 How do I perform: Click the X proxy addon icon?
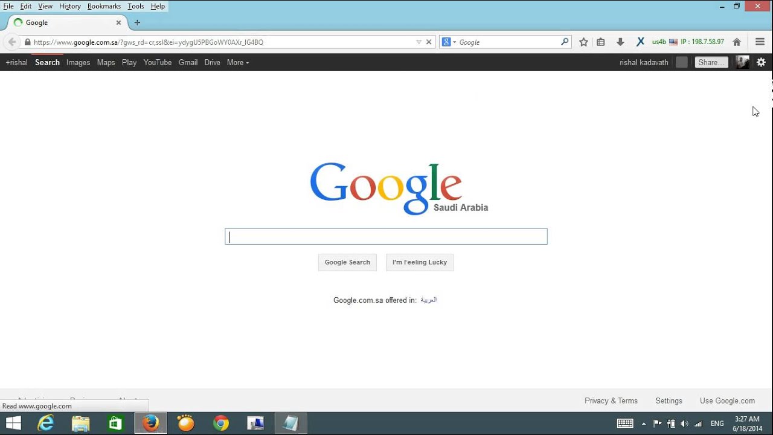(640, 42)
